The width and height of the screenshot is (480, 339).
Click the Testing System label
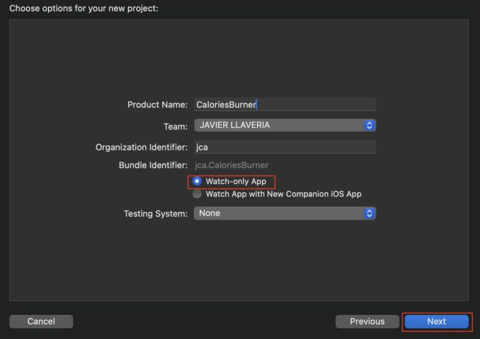156,214
